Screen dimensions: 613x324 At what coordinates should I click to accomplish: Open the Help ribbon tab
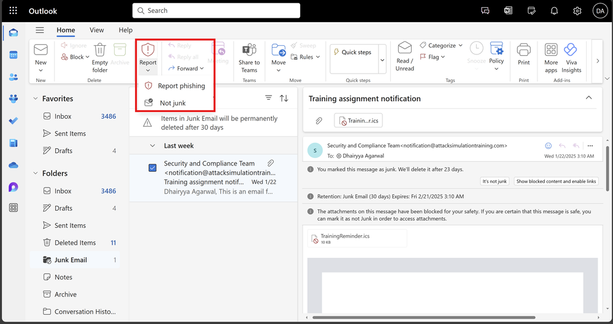tap(126, 30)
